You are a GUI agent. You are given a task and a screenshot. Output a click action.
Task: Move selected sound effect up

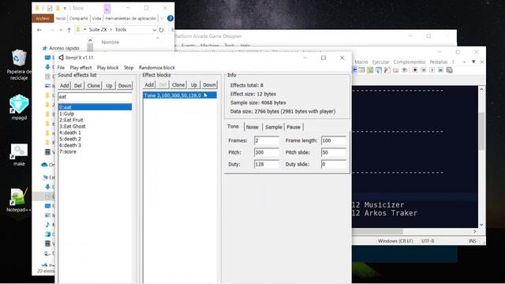(109, 85)
